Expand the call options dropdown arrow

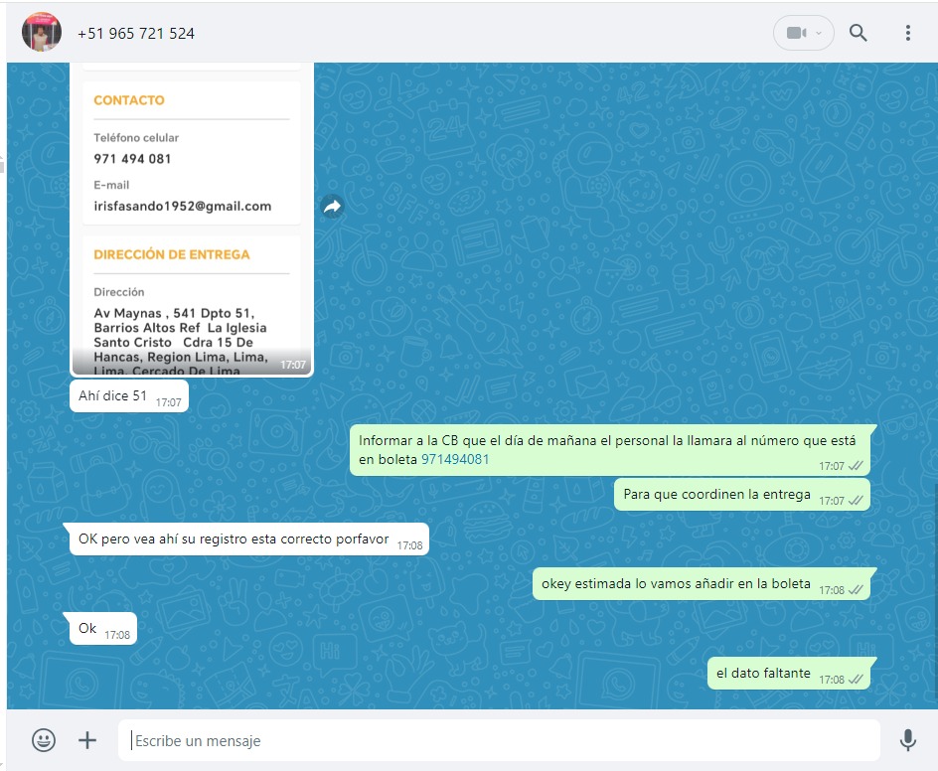[x=819, y=33]
